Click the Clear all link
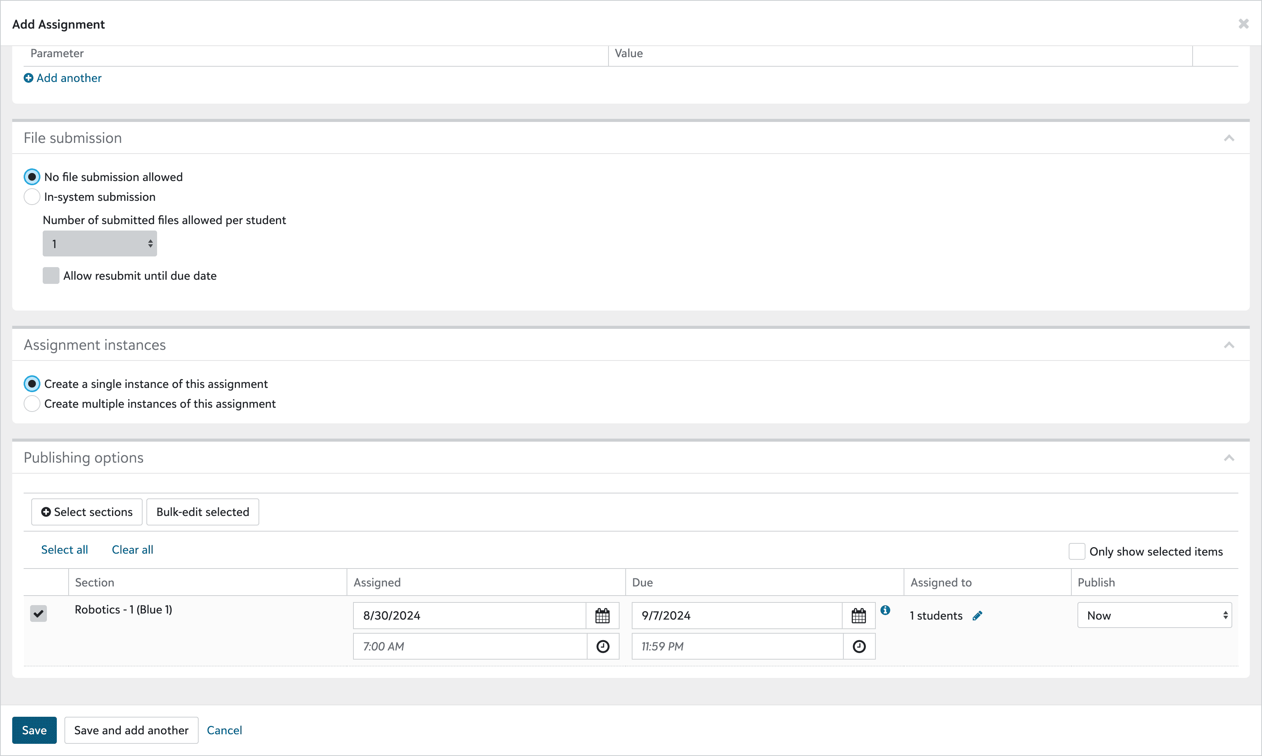Image resolution: width=1262 pixels, height=756 pixels. click(x=133, y=550)
